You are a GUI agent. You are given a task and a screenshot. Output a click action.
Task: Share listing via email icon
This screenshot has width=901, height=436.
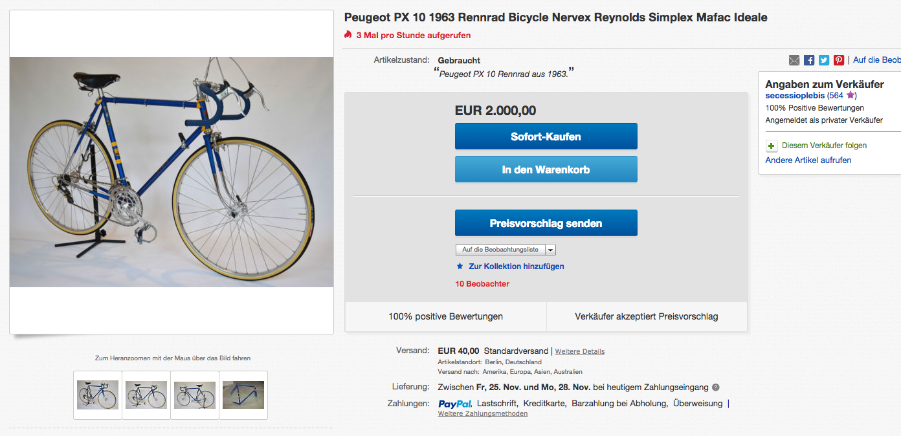click(794, 60)
